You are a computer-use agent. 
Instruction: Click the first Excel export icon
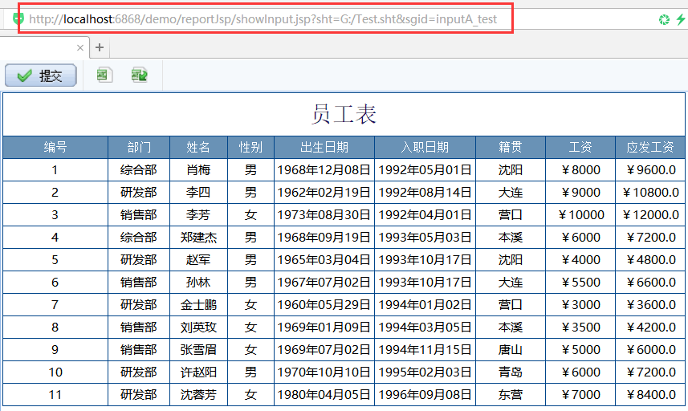click(x=104, y=75)
